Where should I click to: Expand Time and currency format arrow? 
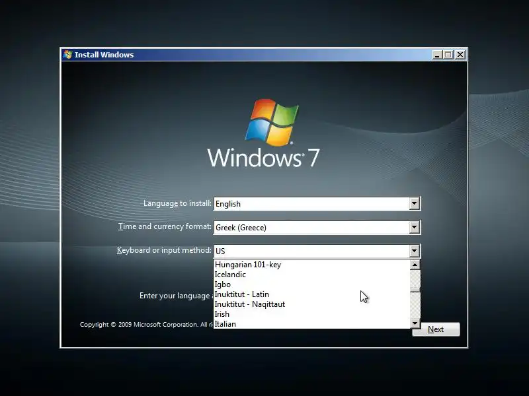point(414,227)
